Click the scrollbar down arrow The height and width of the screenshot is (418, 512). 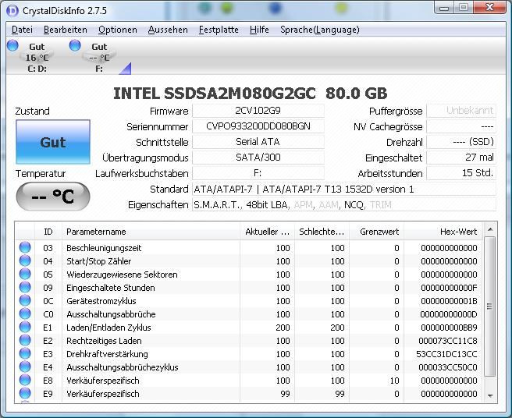coord(490,395)
